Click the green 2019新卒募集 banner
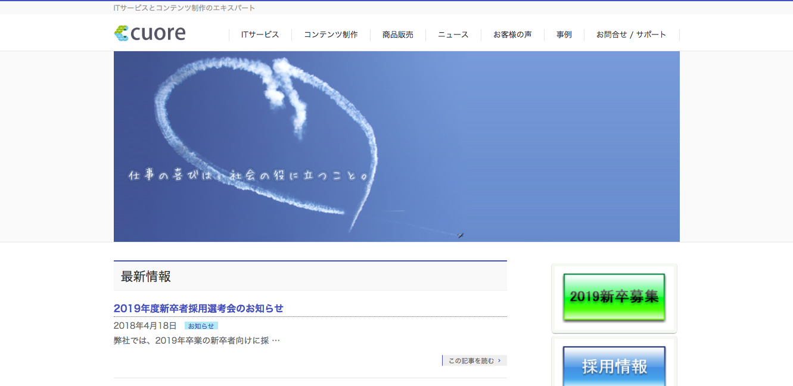The image size is (793, 386). click(x=614, y=298)
